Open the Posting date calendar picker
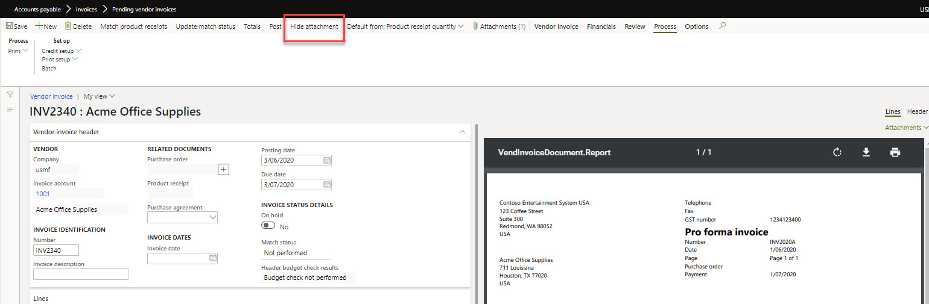The image size is (929, 304). coord(327,161)
